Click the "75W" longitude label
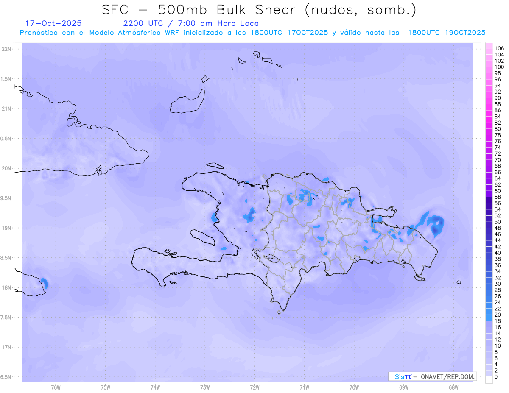Viewport: 509px width, 393px height. pos(106,387)
